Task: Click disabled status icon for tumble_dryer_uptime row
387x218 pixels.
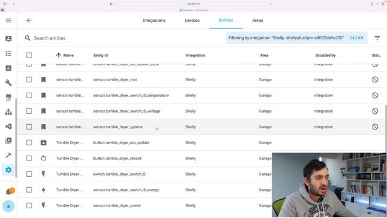Action: click(375, 127)
